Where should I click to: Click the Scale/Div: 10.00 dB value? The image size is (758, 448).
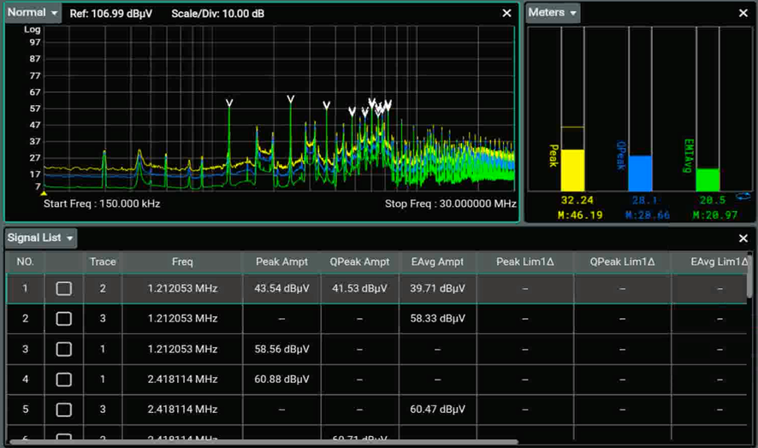click(218, 14)
